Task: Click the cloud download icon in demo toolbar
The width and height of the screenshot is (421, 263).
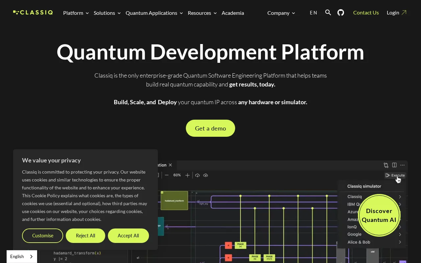Action: [197, 175]
